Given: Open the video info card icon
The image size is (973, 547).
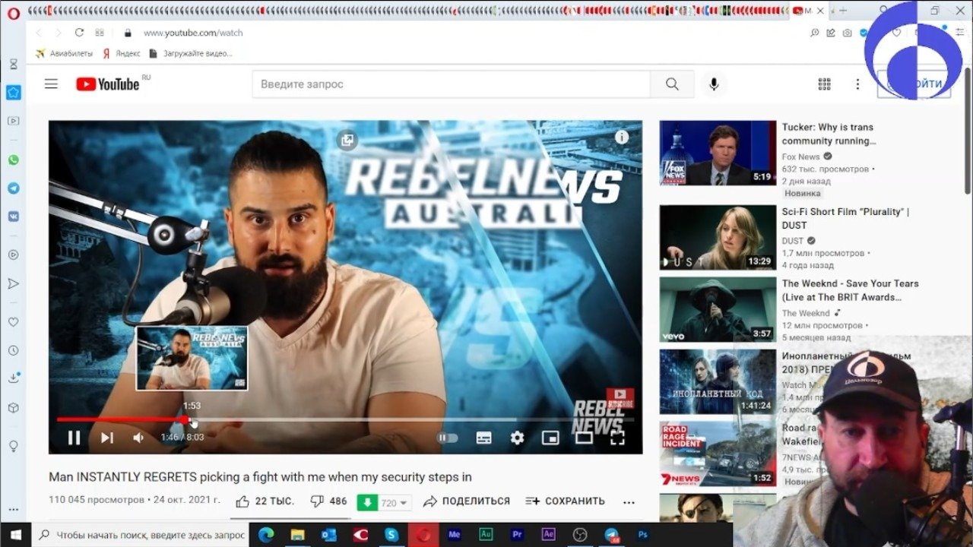Looking at the screenshot, I should (x=622, y=137).
